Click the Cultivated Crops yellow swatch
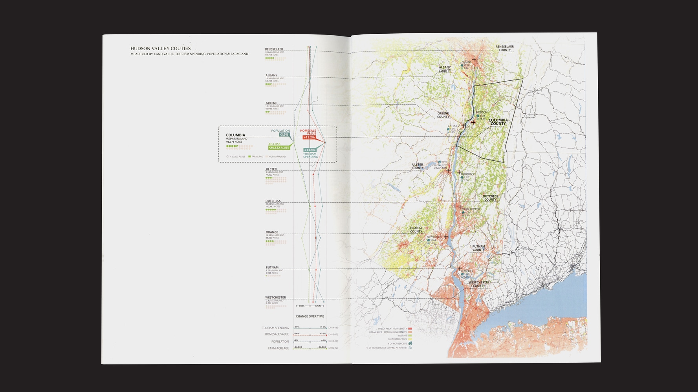Screen dimensions: 698x392 click(410, 339)
